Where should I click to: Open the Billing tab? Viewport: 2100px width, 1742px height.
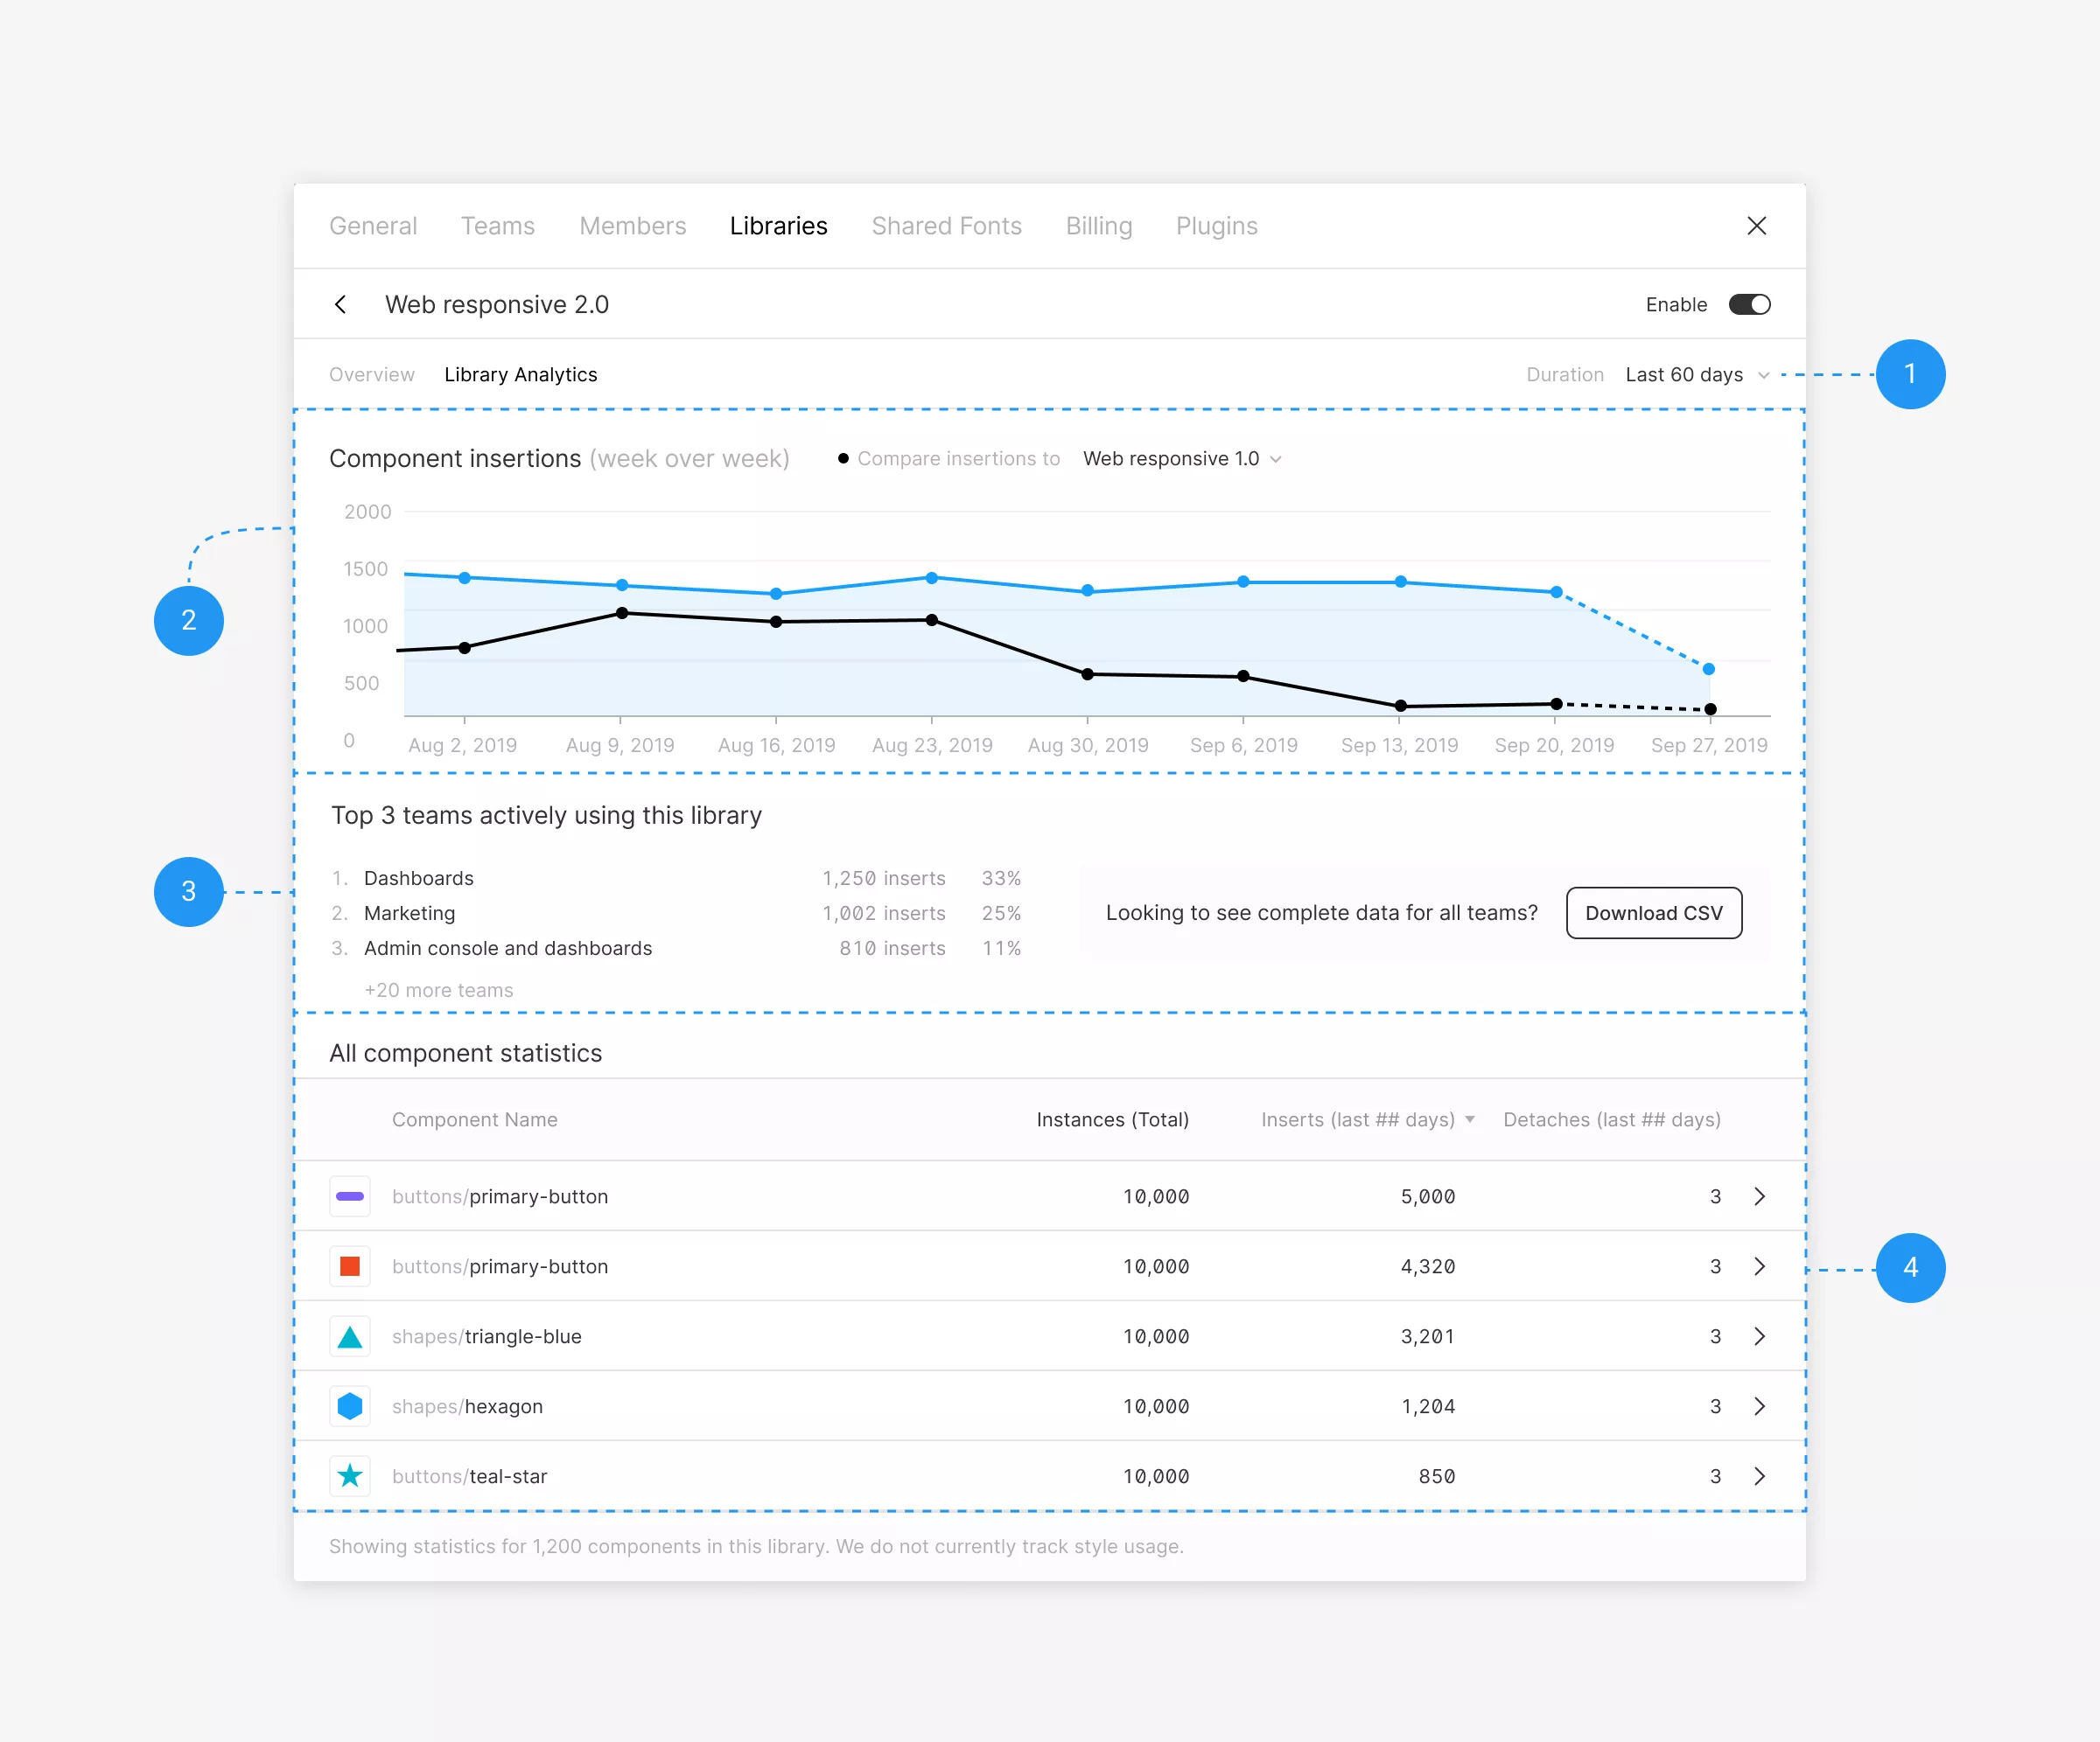pyautogui.click(x=1098, y=226)
